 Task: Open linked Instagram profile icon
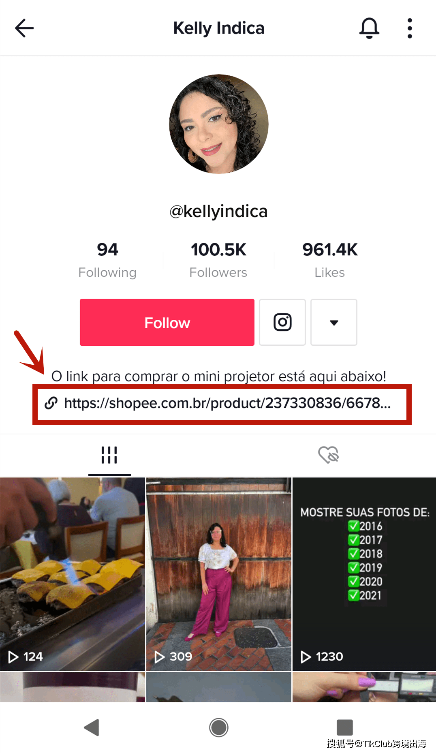(282, 322)
